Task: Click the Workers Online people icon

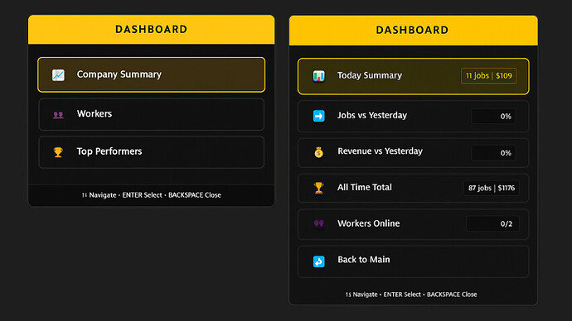Action: click(x=318, y=223)
